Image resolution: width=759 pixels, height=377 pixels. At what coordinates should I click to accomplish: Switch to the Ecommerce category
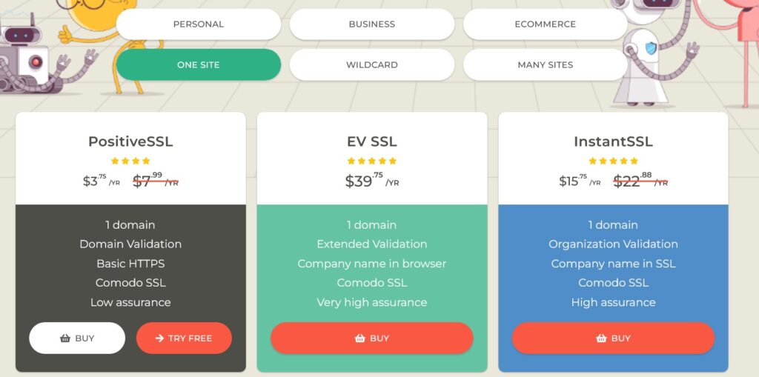pyautogui.click(x=546, y=24)
